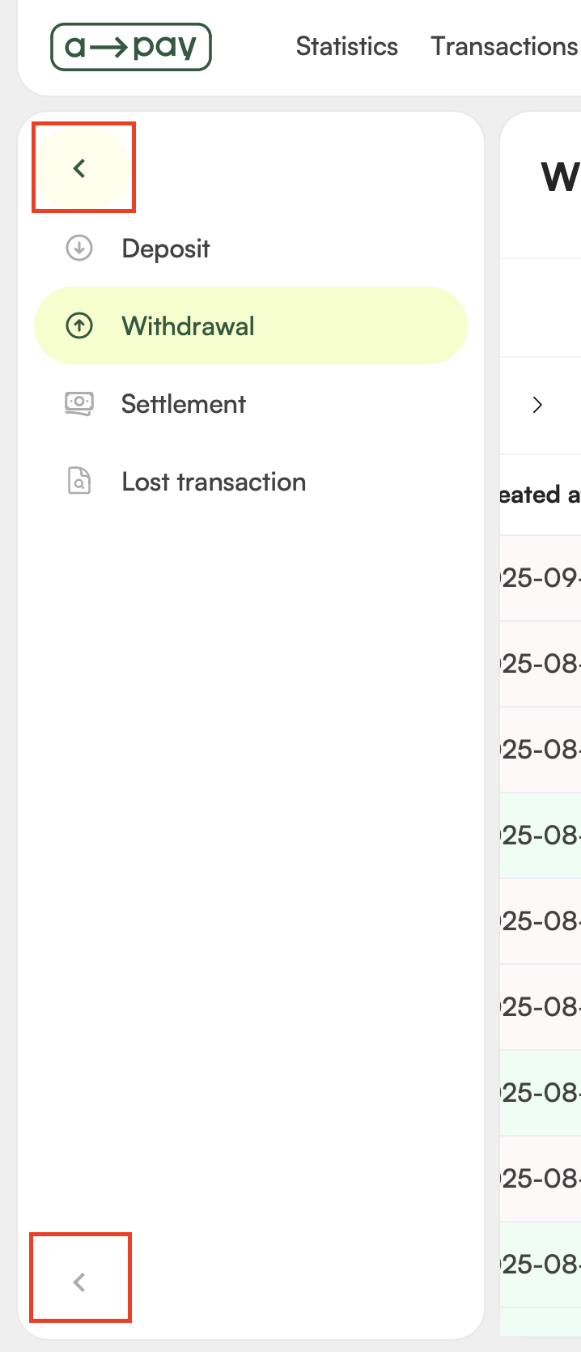Screen dimensions: 581x1352
Task: Click the Settlement banknote icon
Action: 79,403
